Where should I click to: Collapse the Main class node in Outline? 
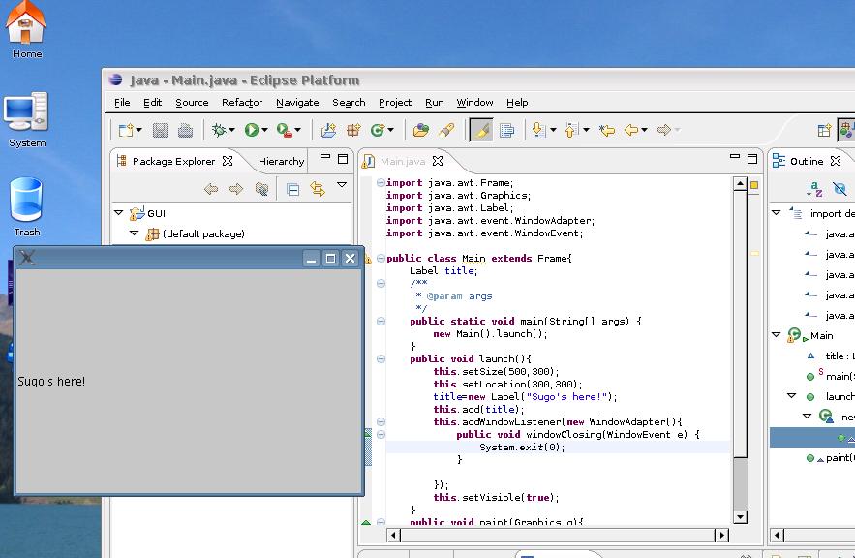[777, 335]
